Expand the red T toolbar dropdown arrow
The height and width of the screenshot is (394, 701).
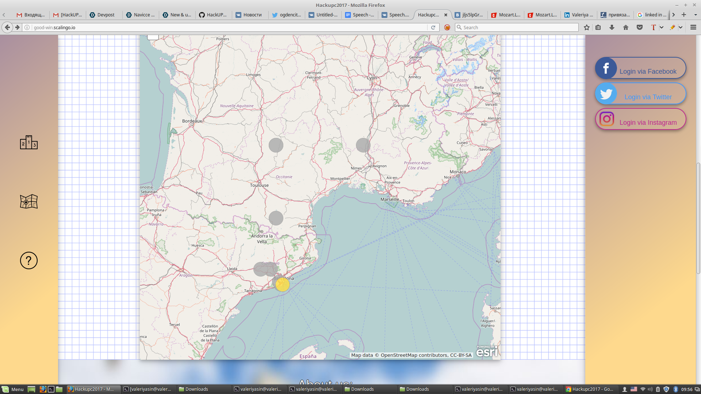pos(661,27)
